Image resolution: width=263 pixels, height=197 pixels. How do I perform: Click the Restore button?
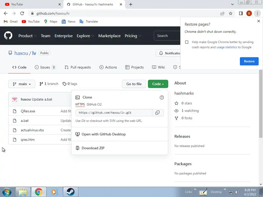click(249, 61)
